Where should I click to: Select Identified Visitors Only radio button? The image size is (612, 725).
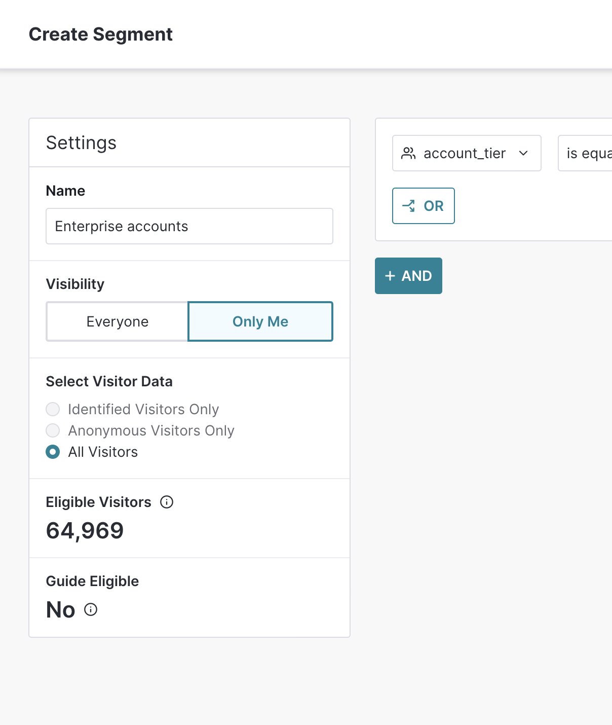click(53, 409)
